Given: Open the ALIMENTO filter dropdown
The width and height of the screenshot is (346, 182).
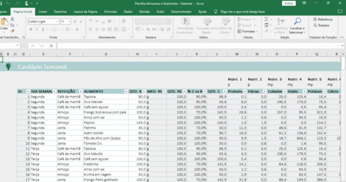Looking at the screenshot, I should (x=126, y=91).
